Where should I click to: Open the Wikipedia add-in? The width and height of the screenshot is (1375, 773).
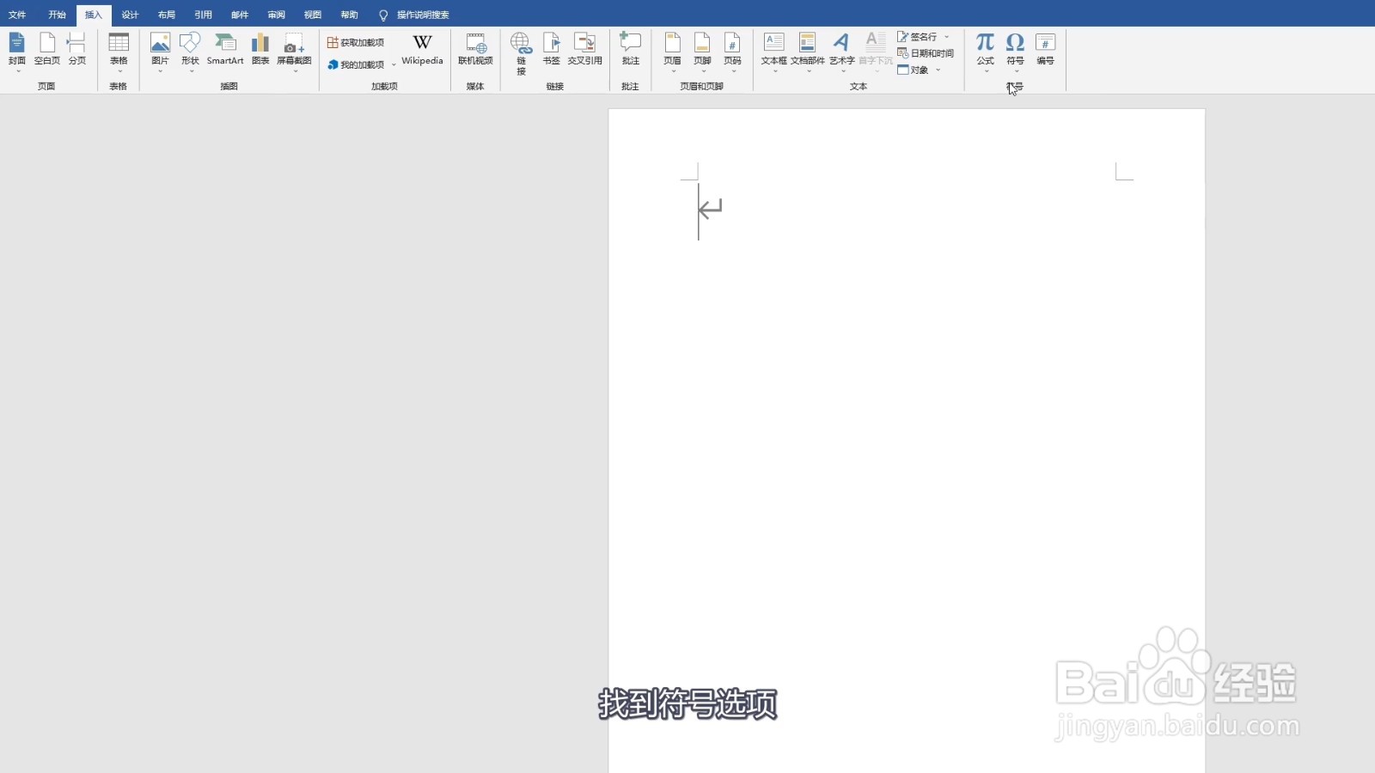[x=422, y=50]
